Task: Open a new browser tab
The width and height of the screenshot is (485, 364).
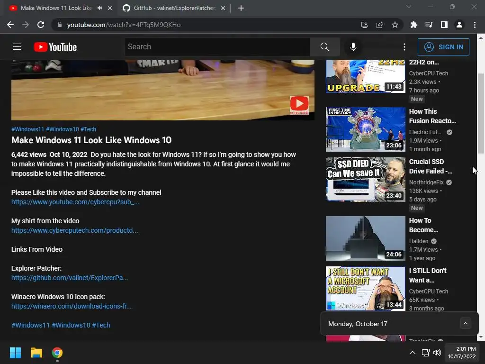Action: pyautogui.click(x=241, y=8)
